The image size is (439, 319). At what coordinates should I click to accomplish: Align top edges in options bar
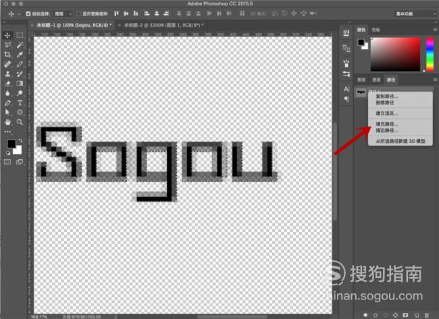click(116, 13)
